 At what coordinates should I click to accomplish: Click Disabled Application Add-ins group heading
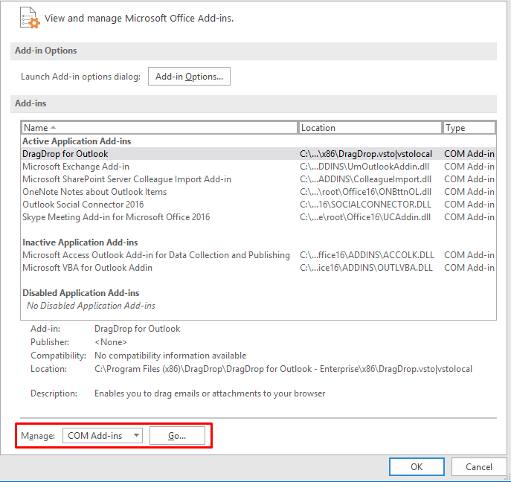click(81, 293)
